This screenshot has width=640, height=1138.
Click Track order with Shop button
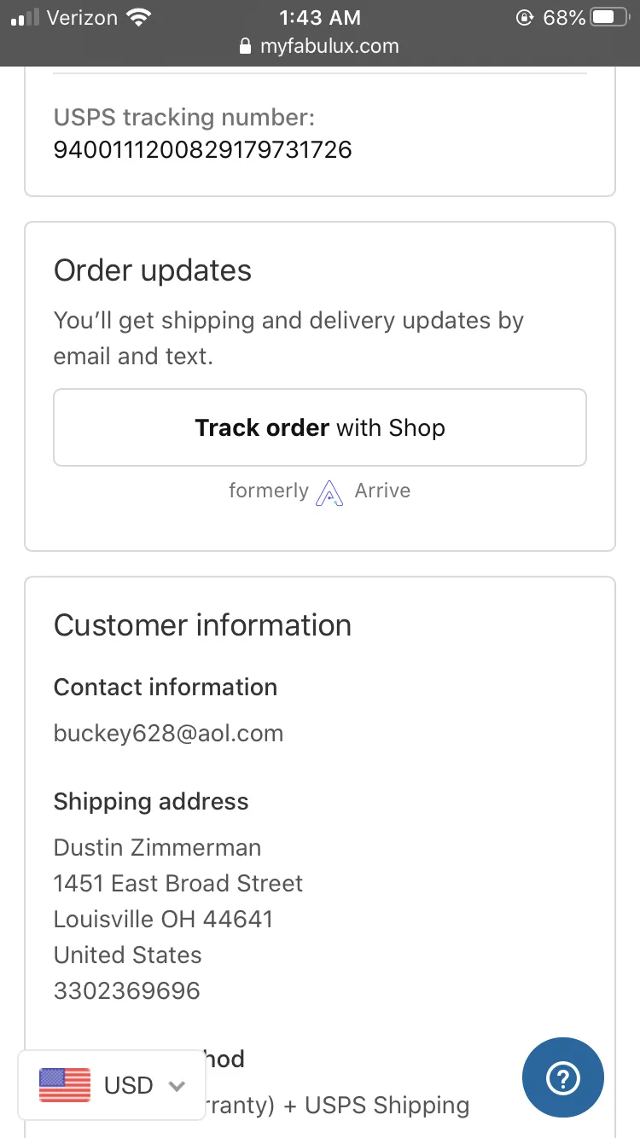320,427
